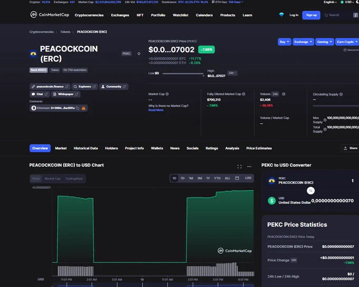Image resolution: width=359 pixels, height=287 pixels.
Task: Toggle LOG scale on chart
Action: tap(248, 178)
